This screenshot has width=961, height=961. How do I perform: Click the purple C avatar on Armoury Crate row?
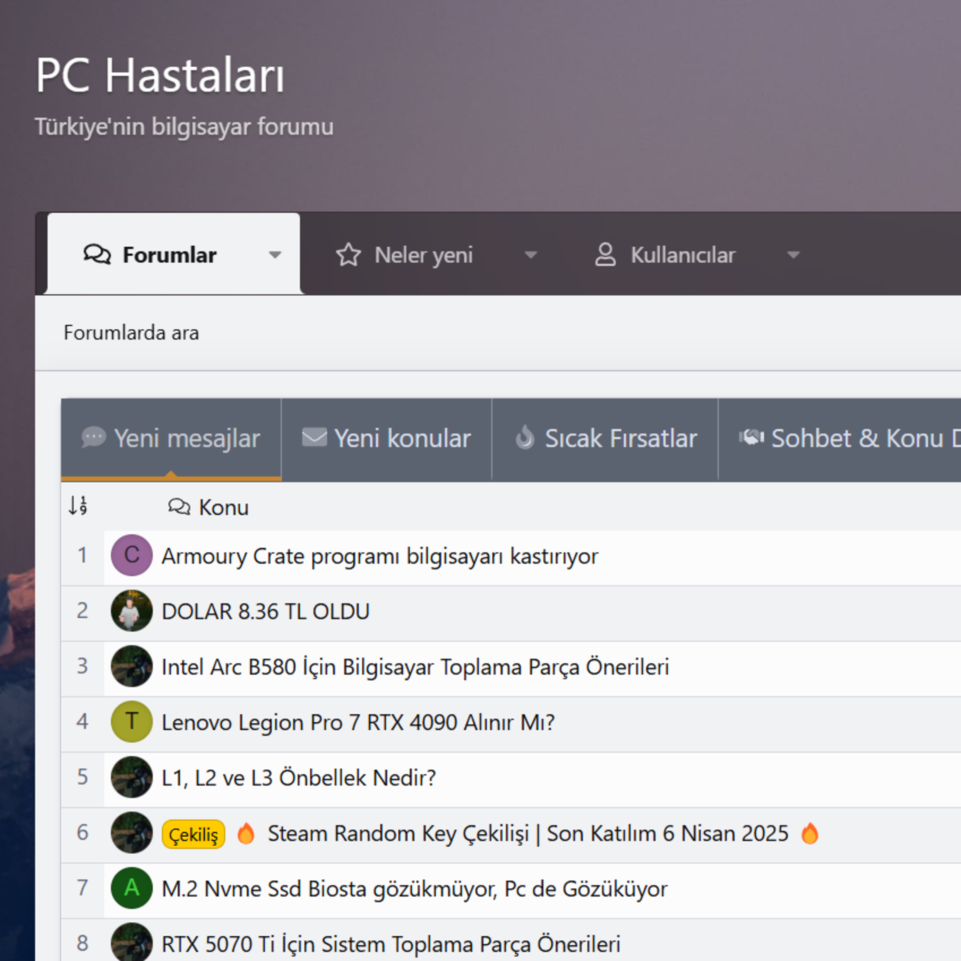(x=131, y=555)
